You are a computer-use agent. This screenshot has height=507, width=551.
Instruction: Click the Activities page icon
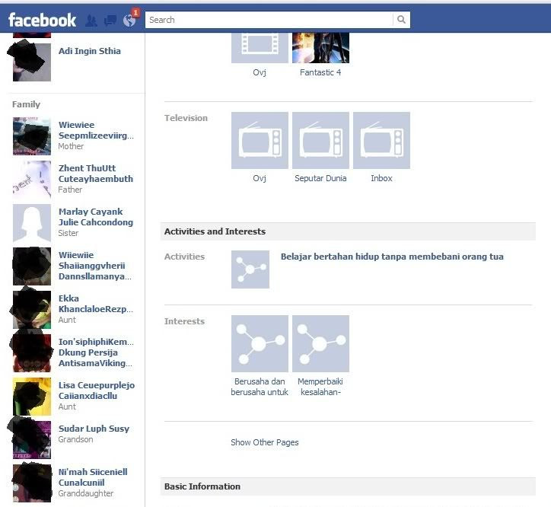click(250, 269)
